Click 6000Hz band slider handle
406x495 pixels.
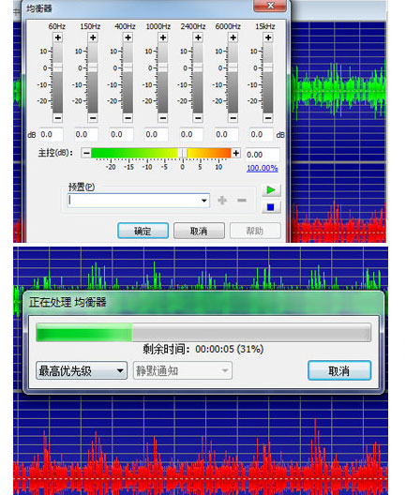(233, 67)
